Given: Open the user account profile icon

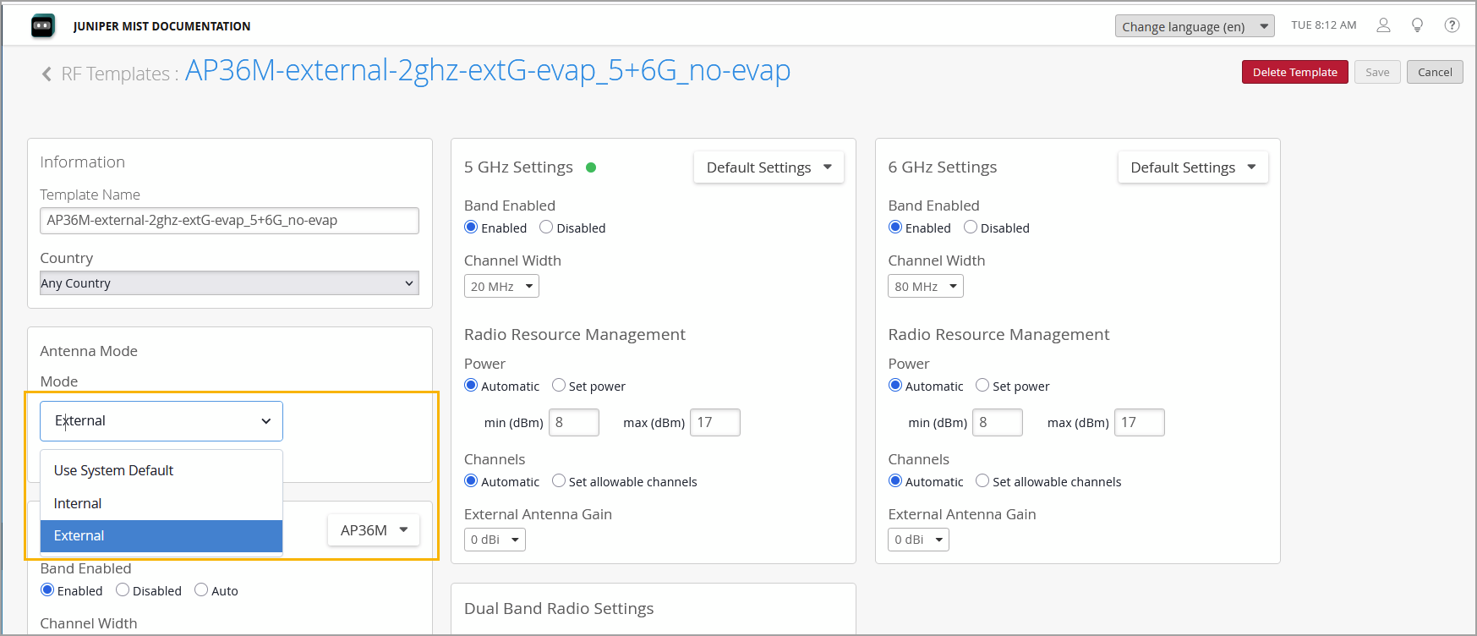Looking at the screenshot, I should pyautogui.click(x=1383, y=25).
